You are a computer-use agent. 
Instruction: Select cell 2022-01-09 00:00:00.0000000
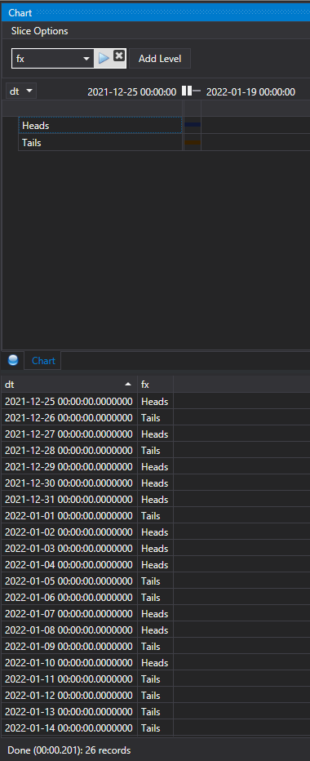click(x=69, y=647)
